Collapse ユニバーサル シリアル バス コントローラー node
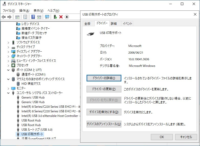200x146 pixels. pos(8,93)
